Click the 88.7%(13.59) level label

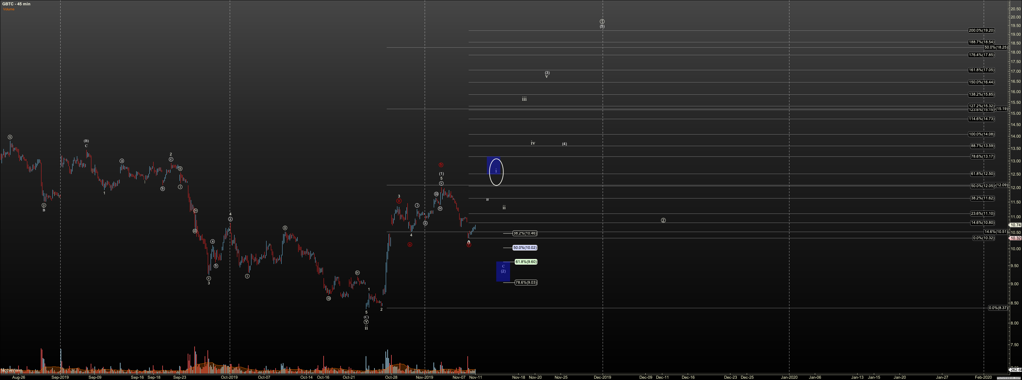point(982,146)
